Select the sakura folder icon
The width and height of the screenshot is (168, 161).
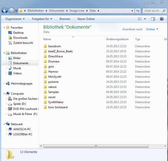click(45, 87)
